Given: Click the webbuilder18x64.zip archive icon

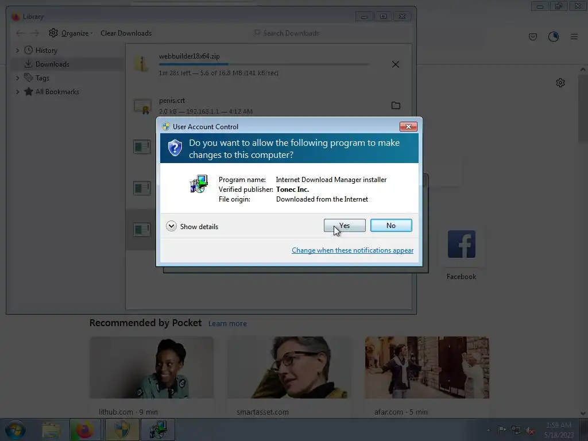Looking at the screenshot, I should point(142,63).
